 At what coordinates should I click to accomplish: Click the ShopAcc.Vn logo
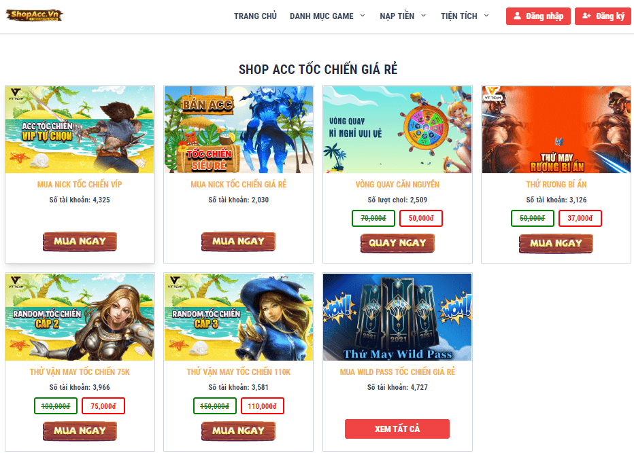pos(35,16)
